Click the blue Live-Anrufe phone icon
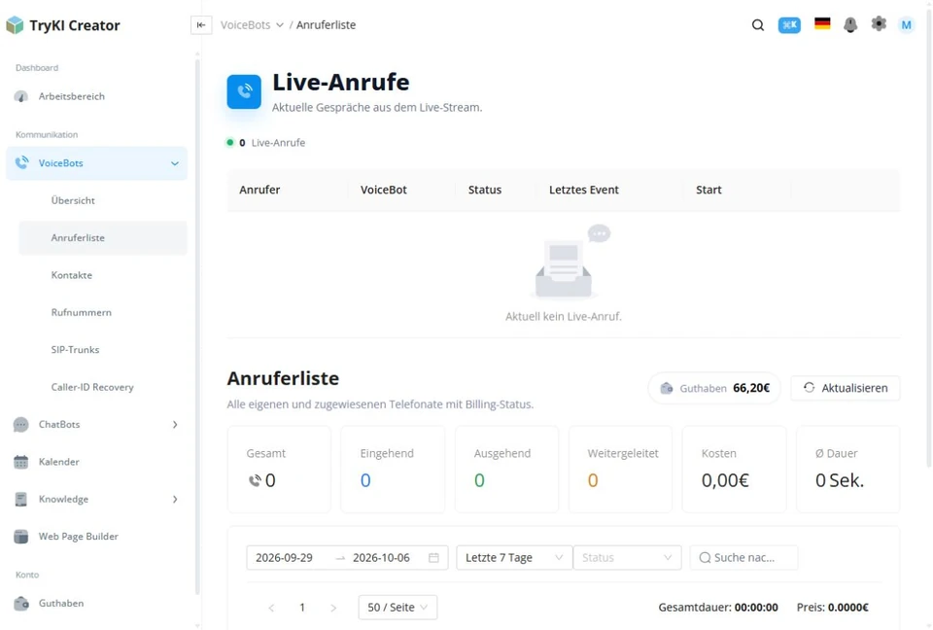 pos(244,91)
